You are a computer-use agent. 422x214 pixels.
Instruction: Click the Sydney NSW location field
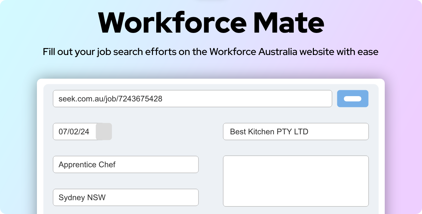(x=126, y=197)
